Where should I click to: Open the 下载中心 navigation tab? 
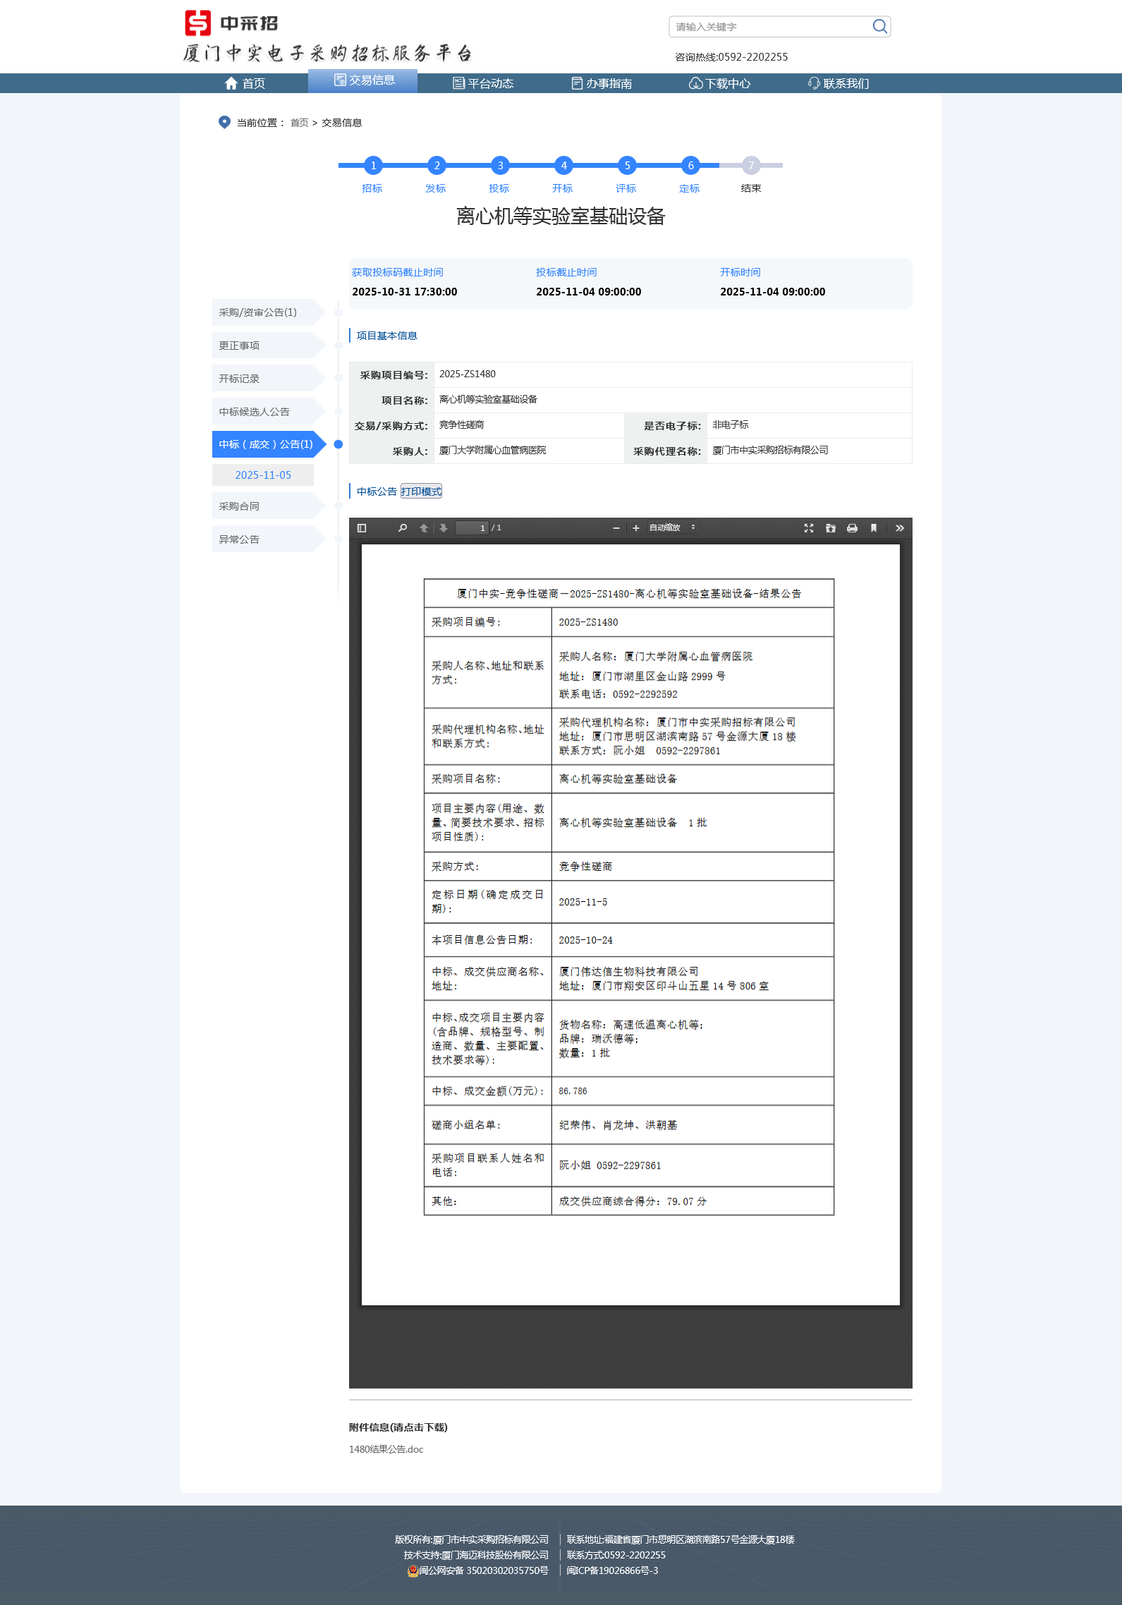pos(719,83)
